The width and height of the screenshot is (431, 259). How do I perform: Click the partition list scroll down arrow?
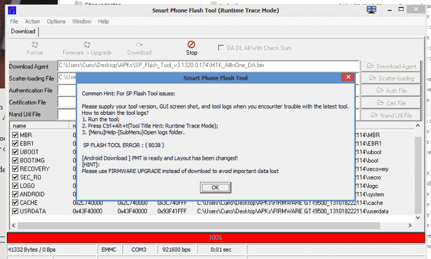[418, 218]
